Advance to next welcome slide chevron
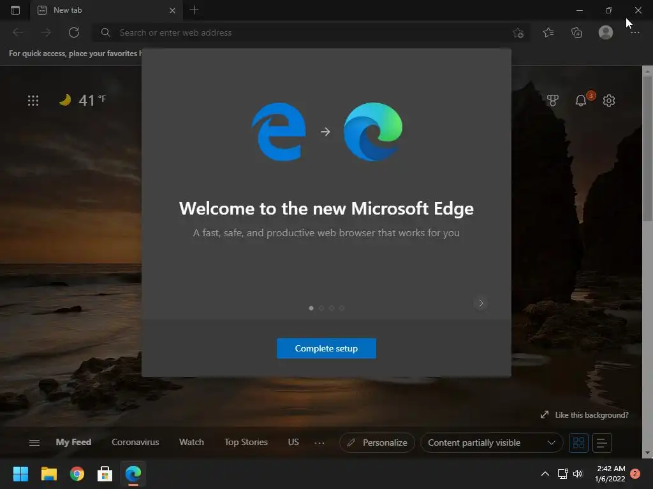The height and width of the screenshot is (489, 653). pos(481,303)
